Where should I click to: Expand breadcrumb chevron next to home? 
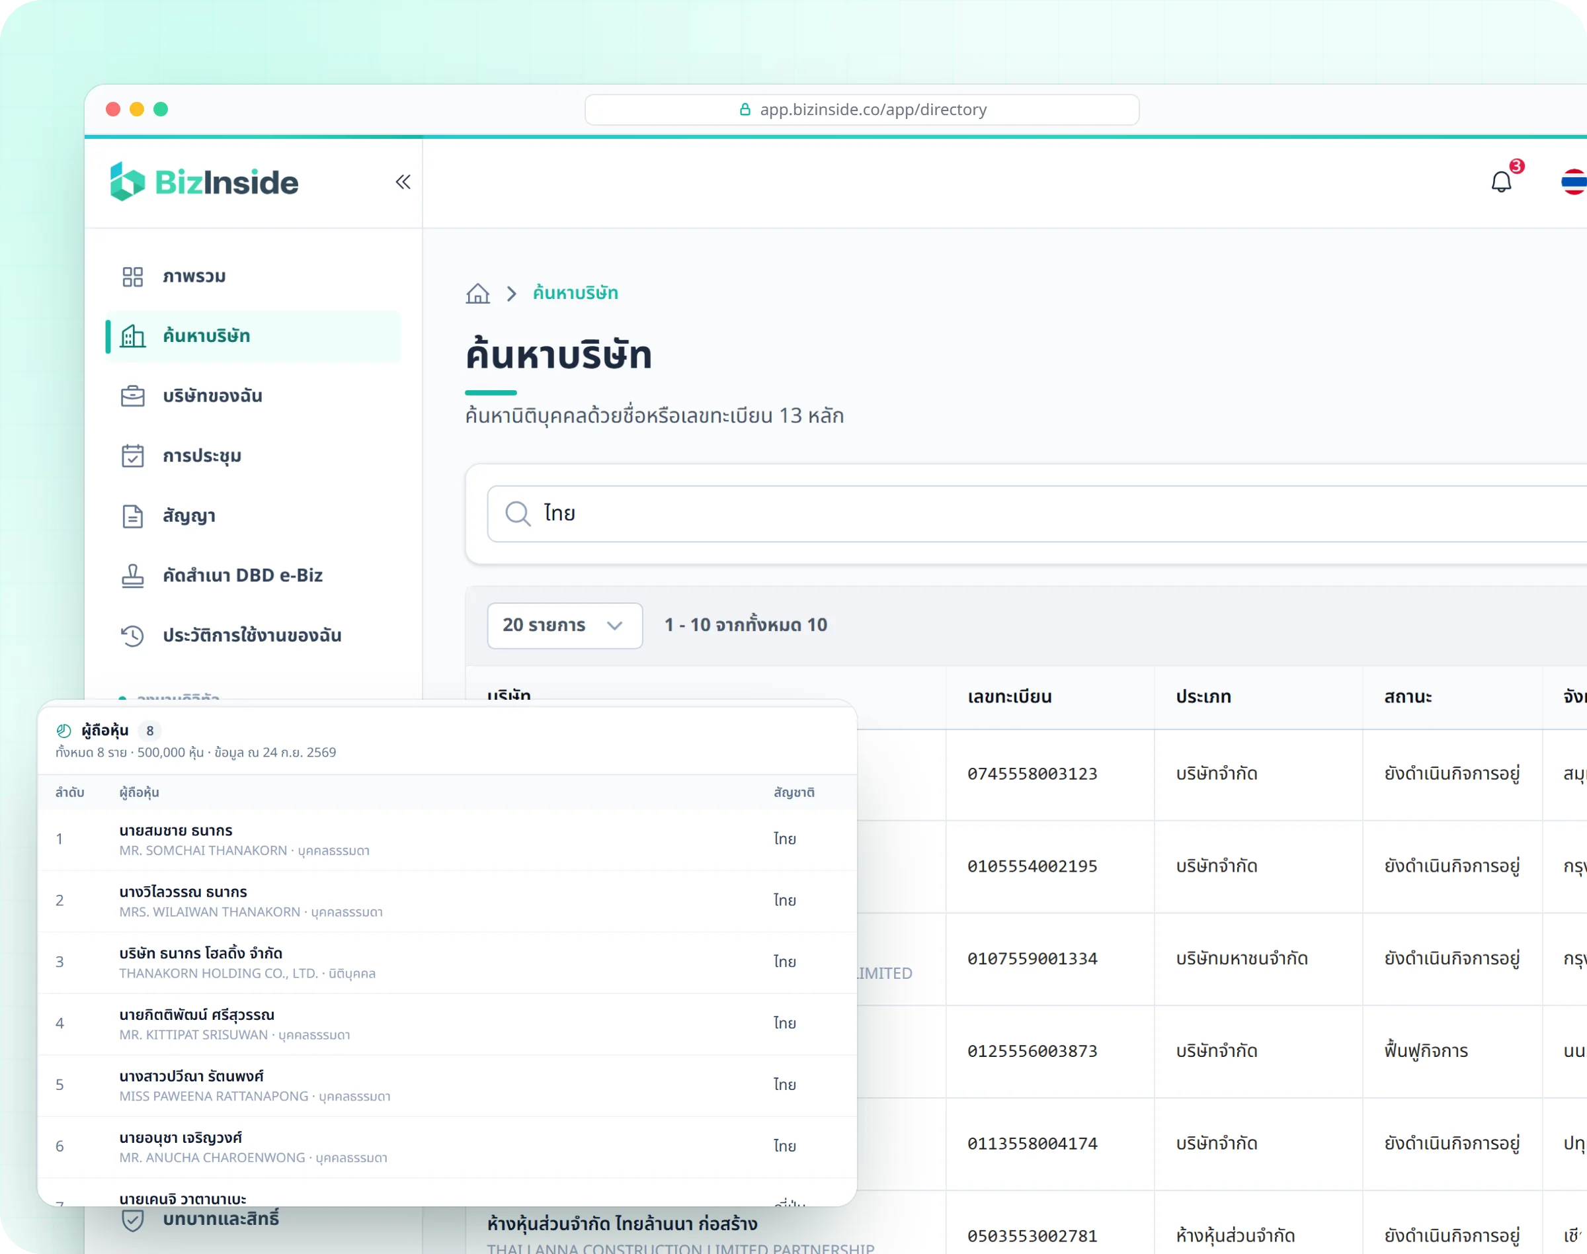[512, 294]
